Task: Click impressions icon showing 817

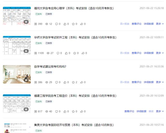Action: [36, 111]
